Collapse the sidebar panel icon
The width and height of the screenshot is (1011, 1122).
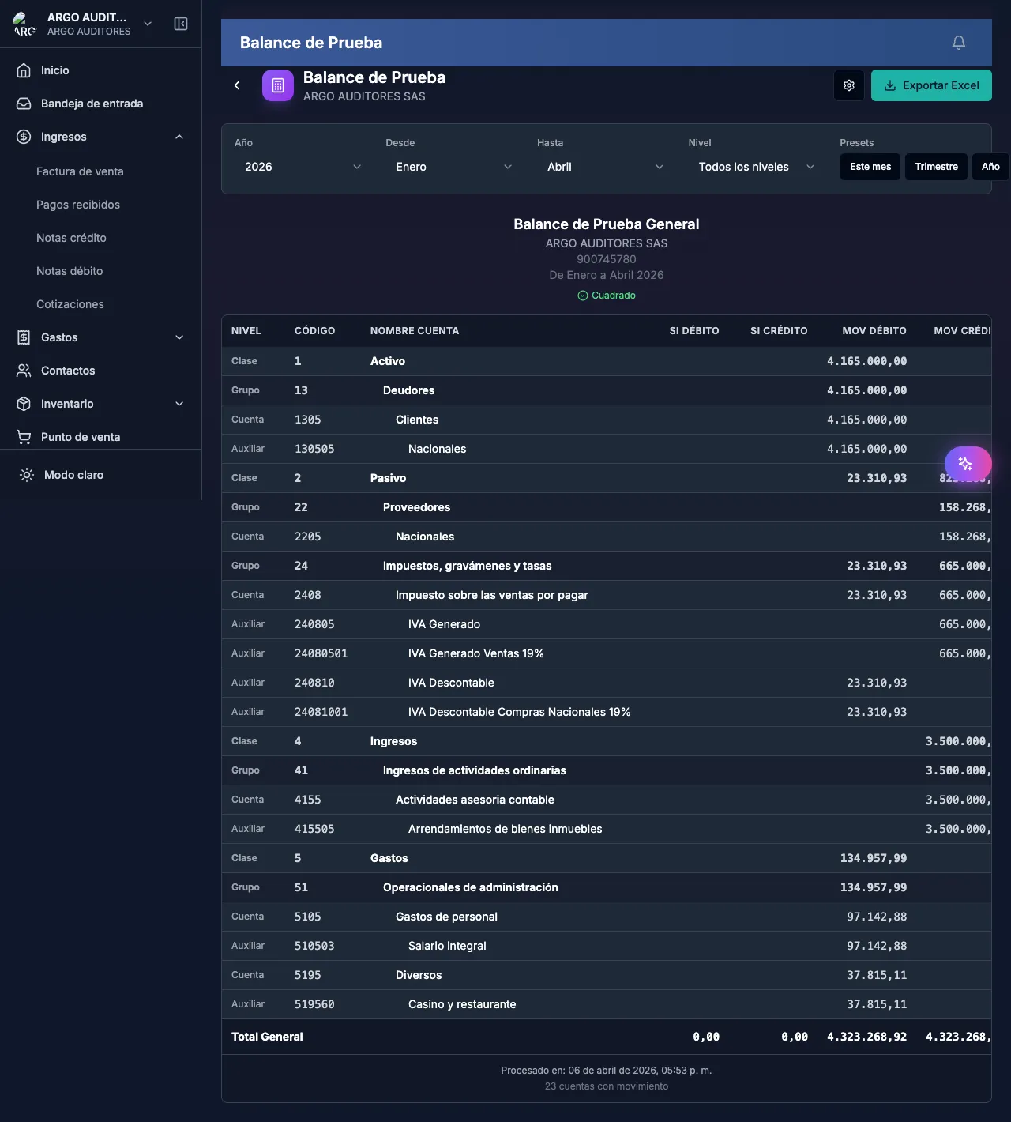tap(181, 24)
